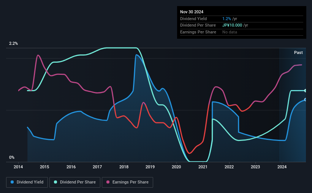Click the tooltip's Earnings Per Share row label

coord(198,32)
